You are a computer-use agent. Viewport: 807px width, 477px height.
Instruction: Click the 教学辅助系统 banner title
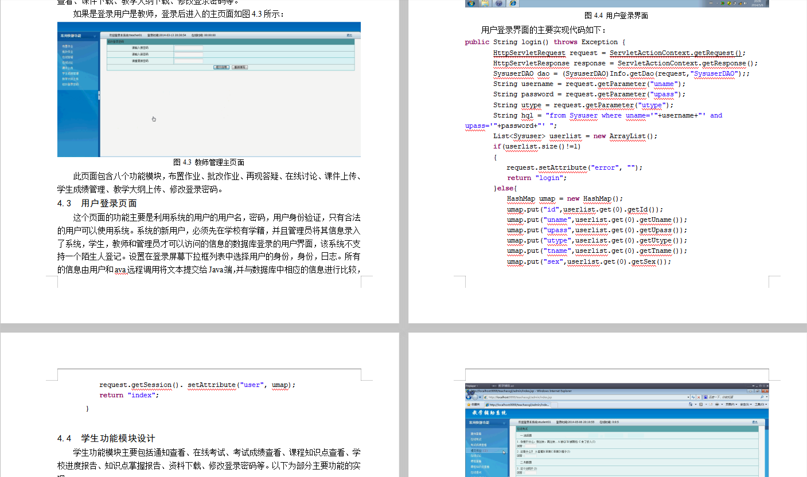[x=489, y=413]
